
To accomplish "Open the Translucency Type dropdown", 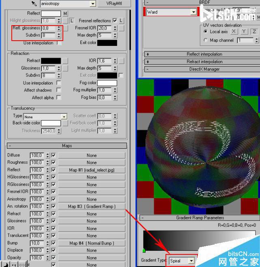I will [x=64, y=117].
